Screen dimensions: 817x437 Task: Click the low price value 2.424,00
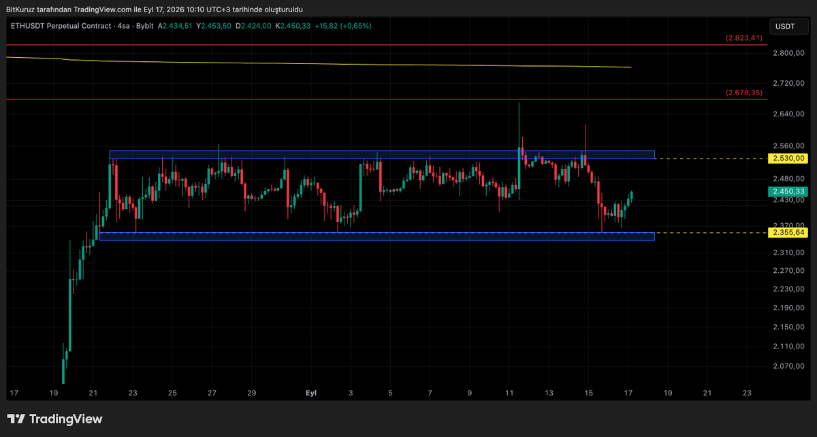coord(256,26)
